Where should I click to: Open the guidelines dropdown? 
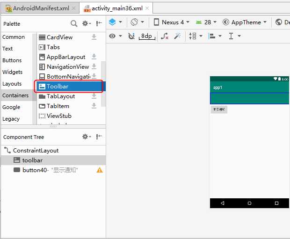click(x=234, y=36)
